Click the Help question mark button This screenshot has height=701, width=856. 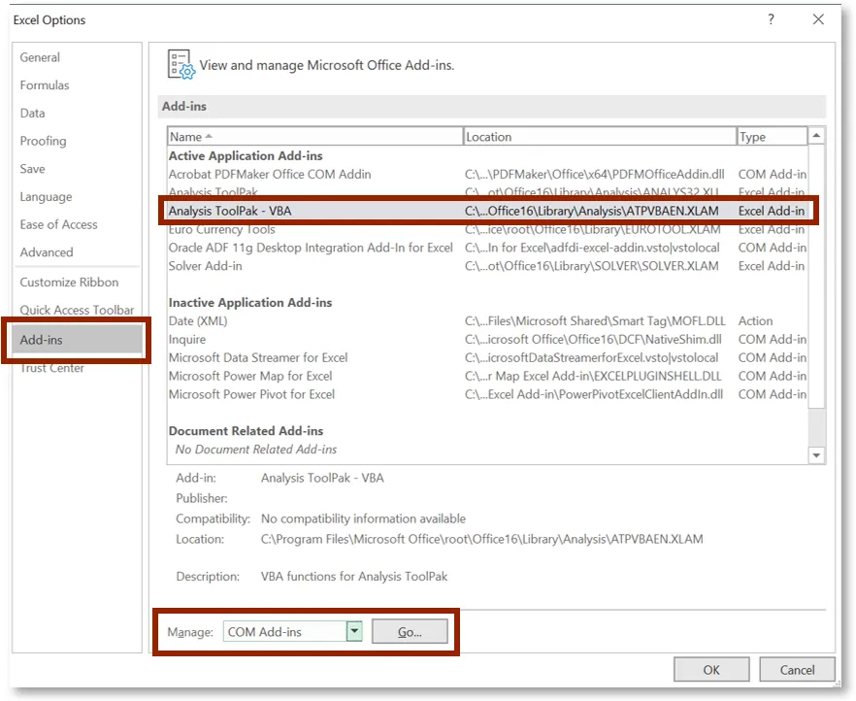771,20
